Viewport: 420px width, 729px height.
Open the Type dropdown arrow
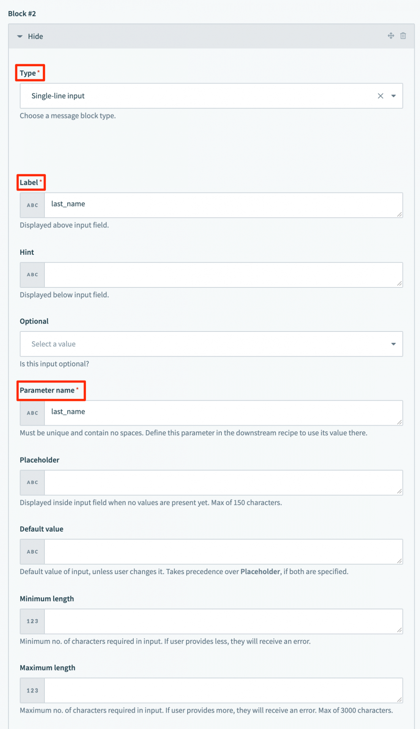click(394, 96)
